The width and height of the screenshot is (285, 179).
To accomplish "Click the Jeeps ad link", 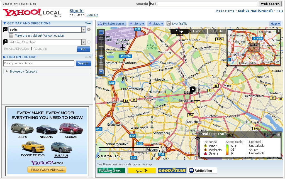I will click(x=23, y=137).
